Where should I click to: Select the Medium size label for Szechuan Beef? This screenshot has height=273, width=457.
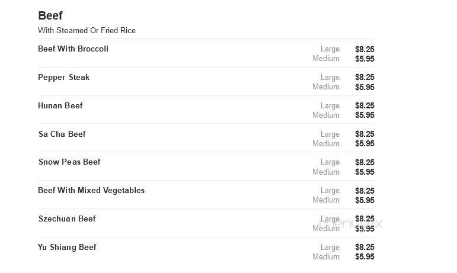(x=326, y=228)
